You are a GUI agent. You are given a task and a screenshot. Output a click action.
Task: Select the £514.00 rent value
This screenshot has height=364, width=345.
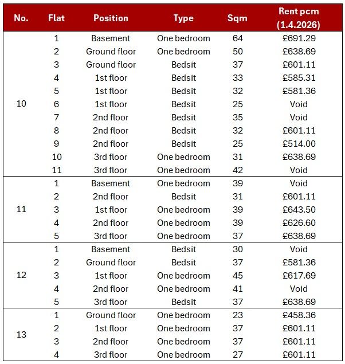(x=299, y=144)
